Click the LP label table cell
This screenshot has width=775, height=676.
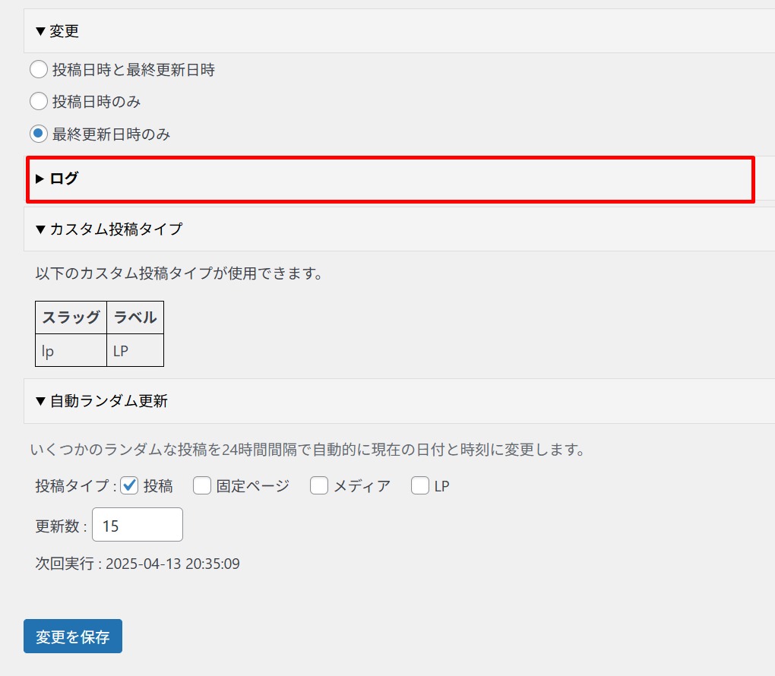(135, 350)
